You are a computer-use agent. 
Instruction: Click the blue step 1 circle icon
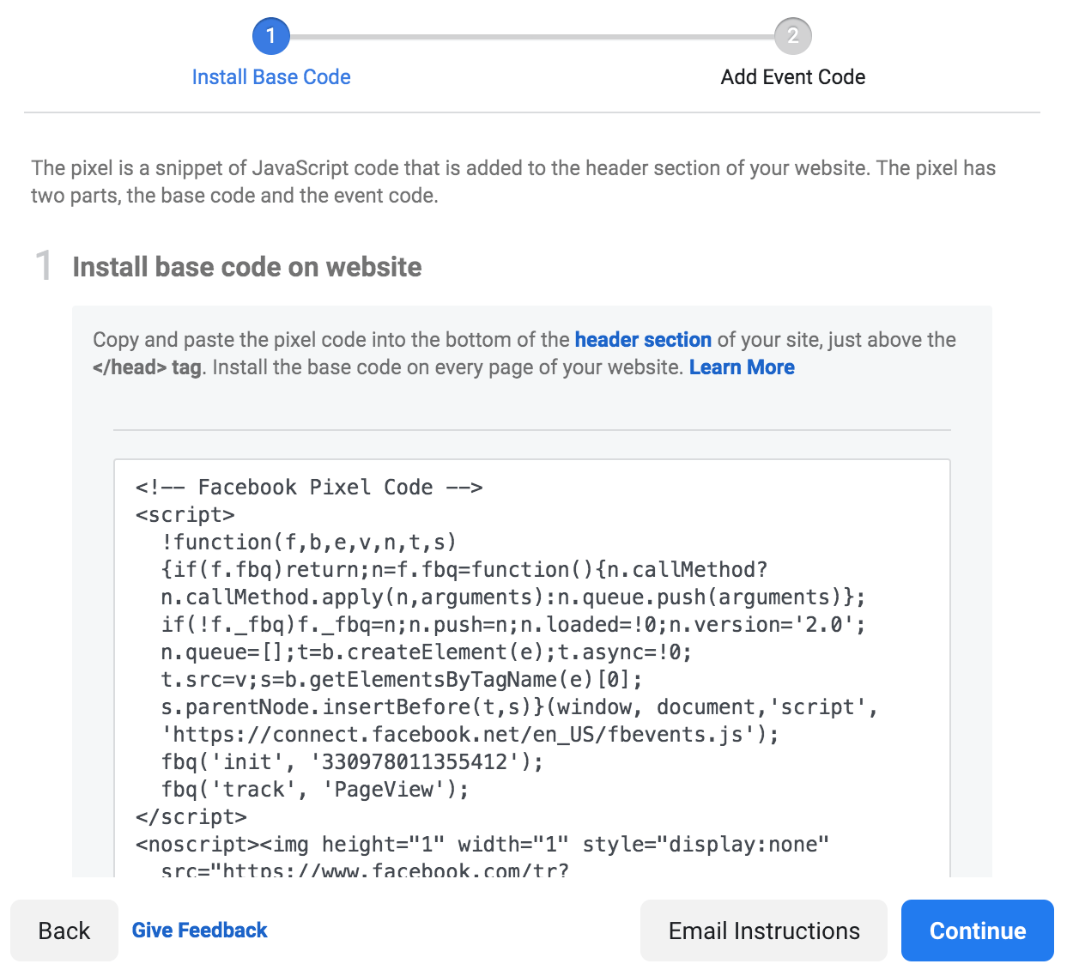coord(271,36)
